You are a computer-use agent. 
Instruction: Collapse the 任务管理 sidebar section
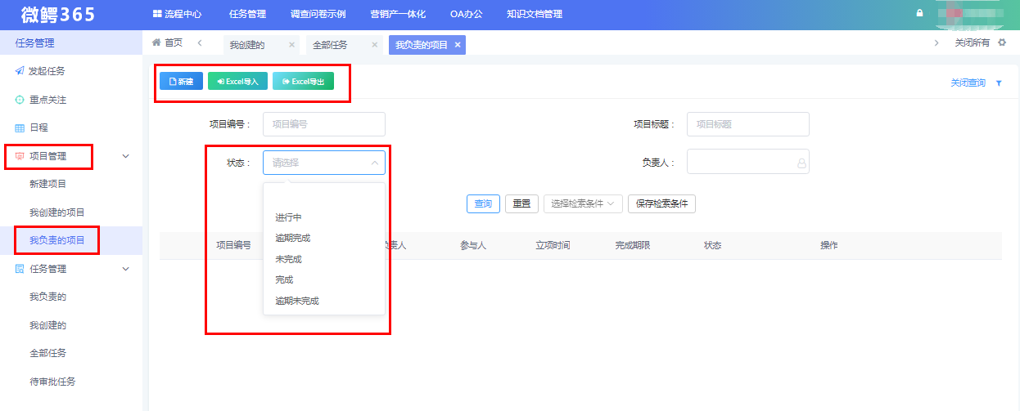(125, 268)
